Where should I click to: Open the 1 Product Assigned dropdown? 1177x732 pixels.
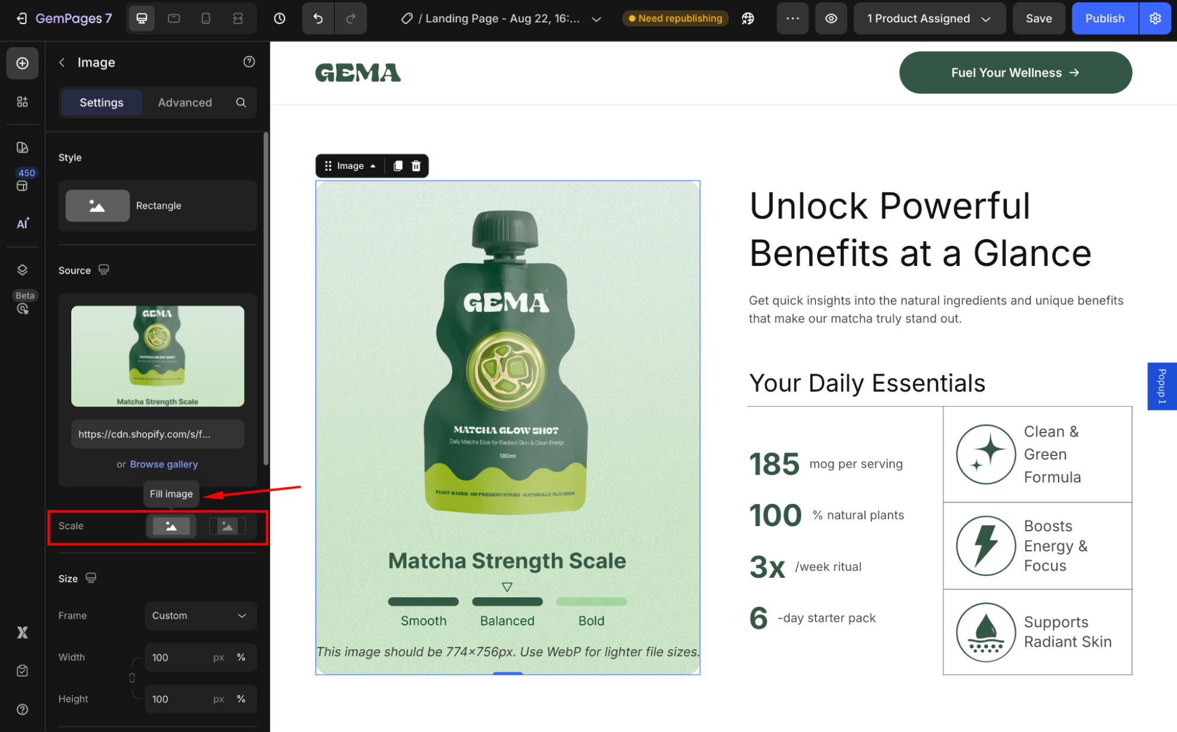(929, 18)
